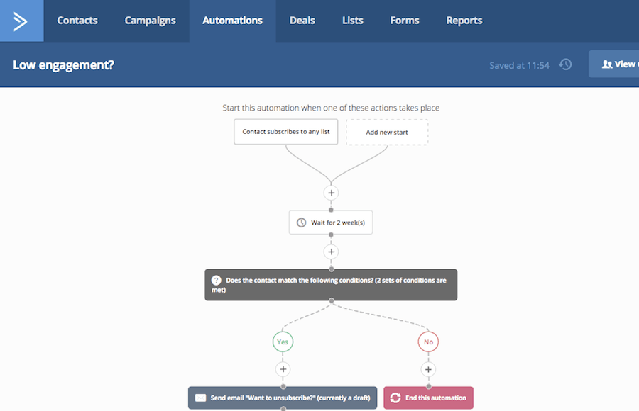Click the clock icon in the Wait step
Screen dimensions: 639x411
301,223
